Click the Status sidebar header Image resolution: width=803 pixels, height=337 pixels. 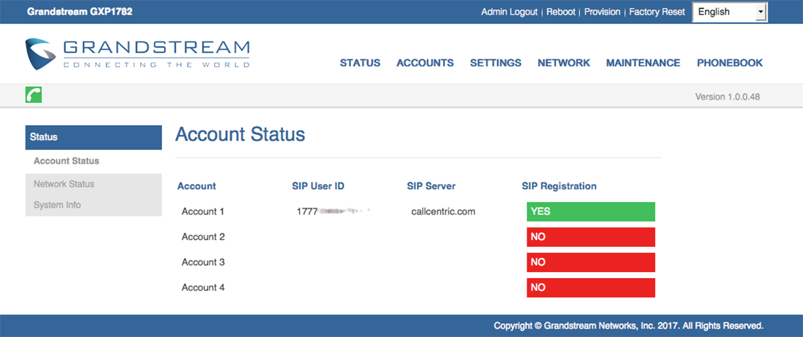pos(93,137)
